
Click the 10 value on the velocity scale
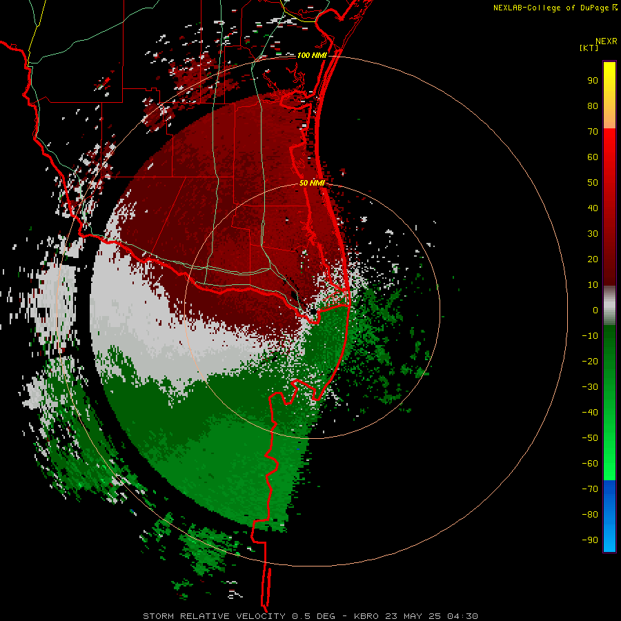click(x=593, y=285)
